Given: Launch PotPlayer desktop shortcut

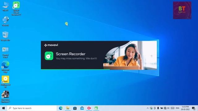Looking at the screenshot, I should [5, 81].
